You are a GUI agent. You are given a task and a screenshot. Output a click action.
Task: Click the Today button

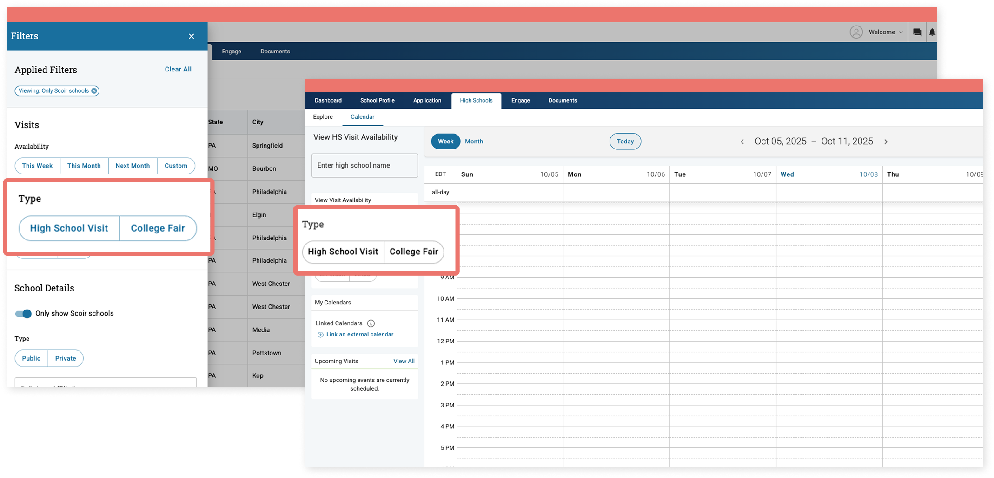coord(625,142)
